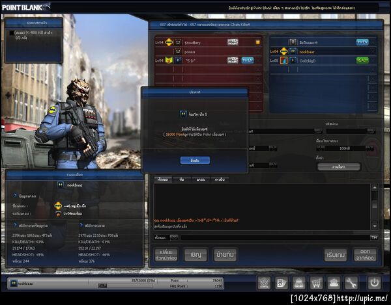Toggle the slot X on ponana's row
Viewport: 391px width, 305px height.
tap(258, 51)
